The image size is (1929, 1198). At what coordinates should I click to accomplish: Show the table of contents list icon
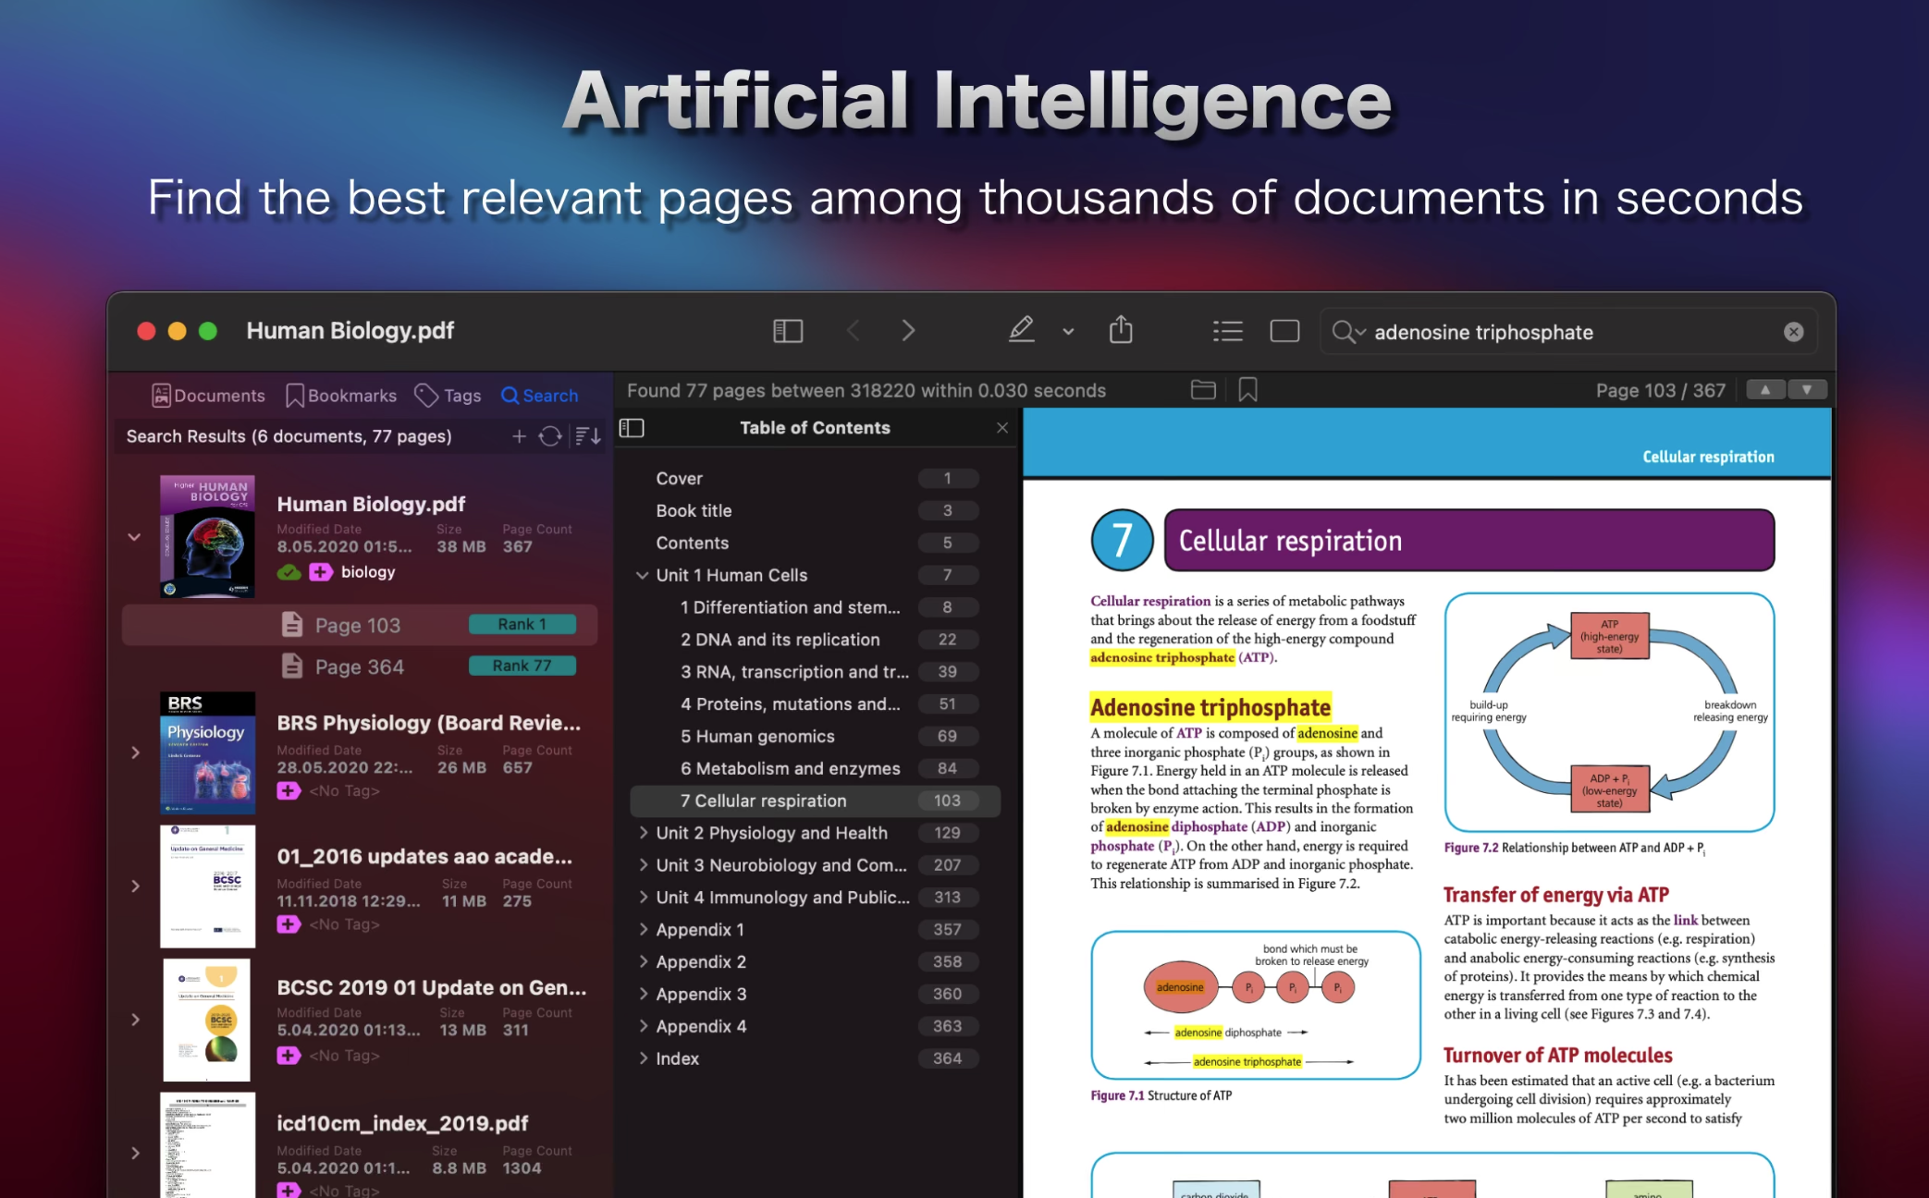point(1227,331)
